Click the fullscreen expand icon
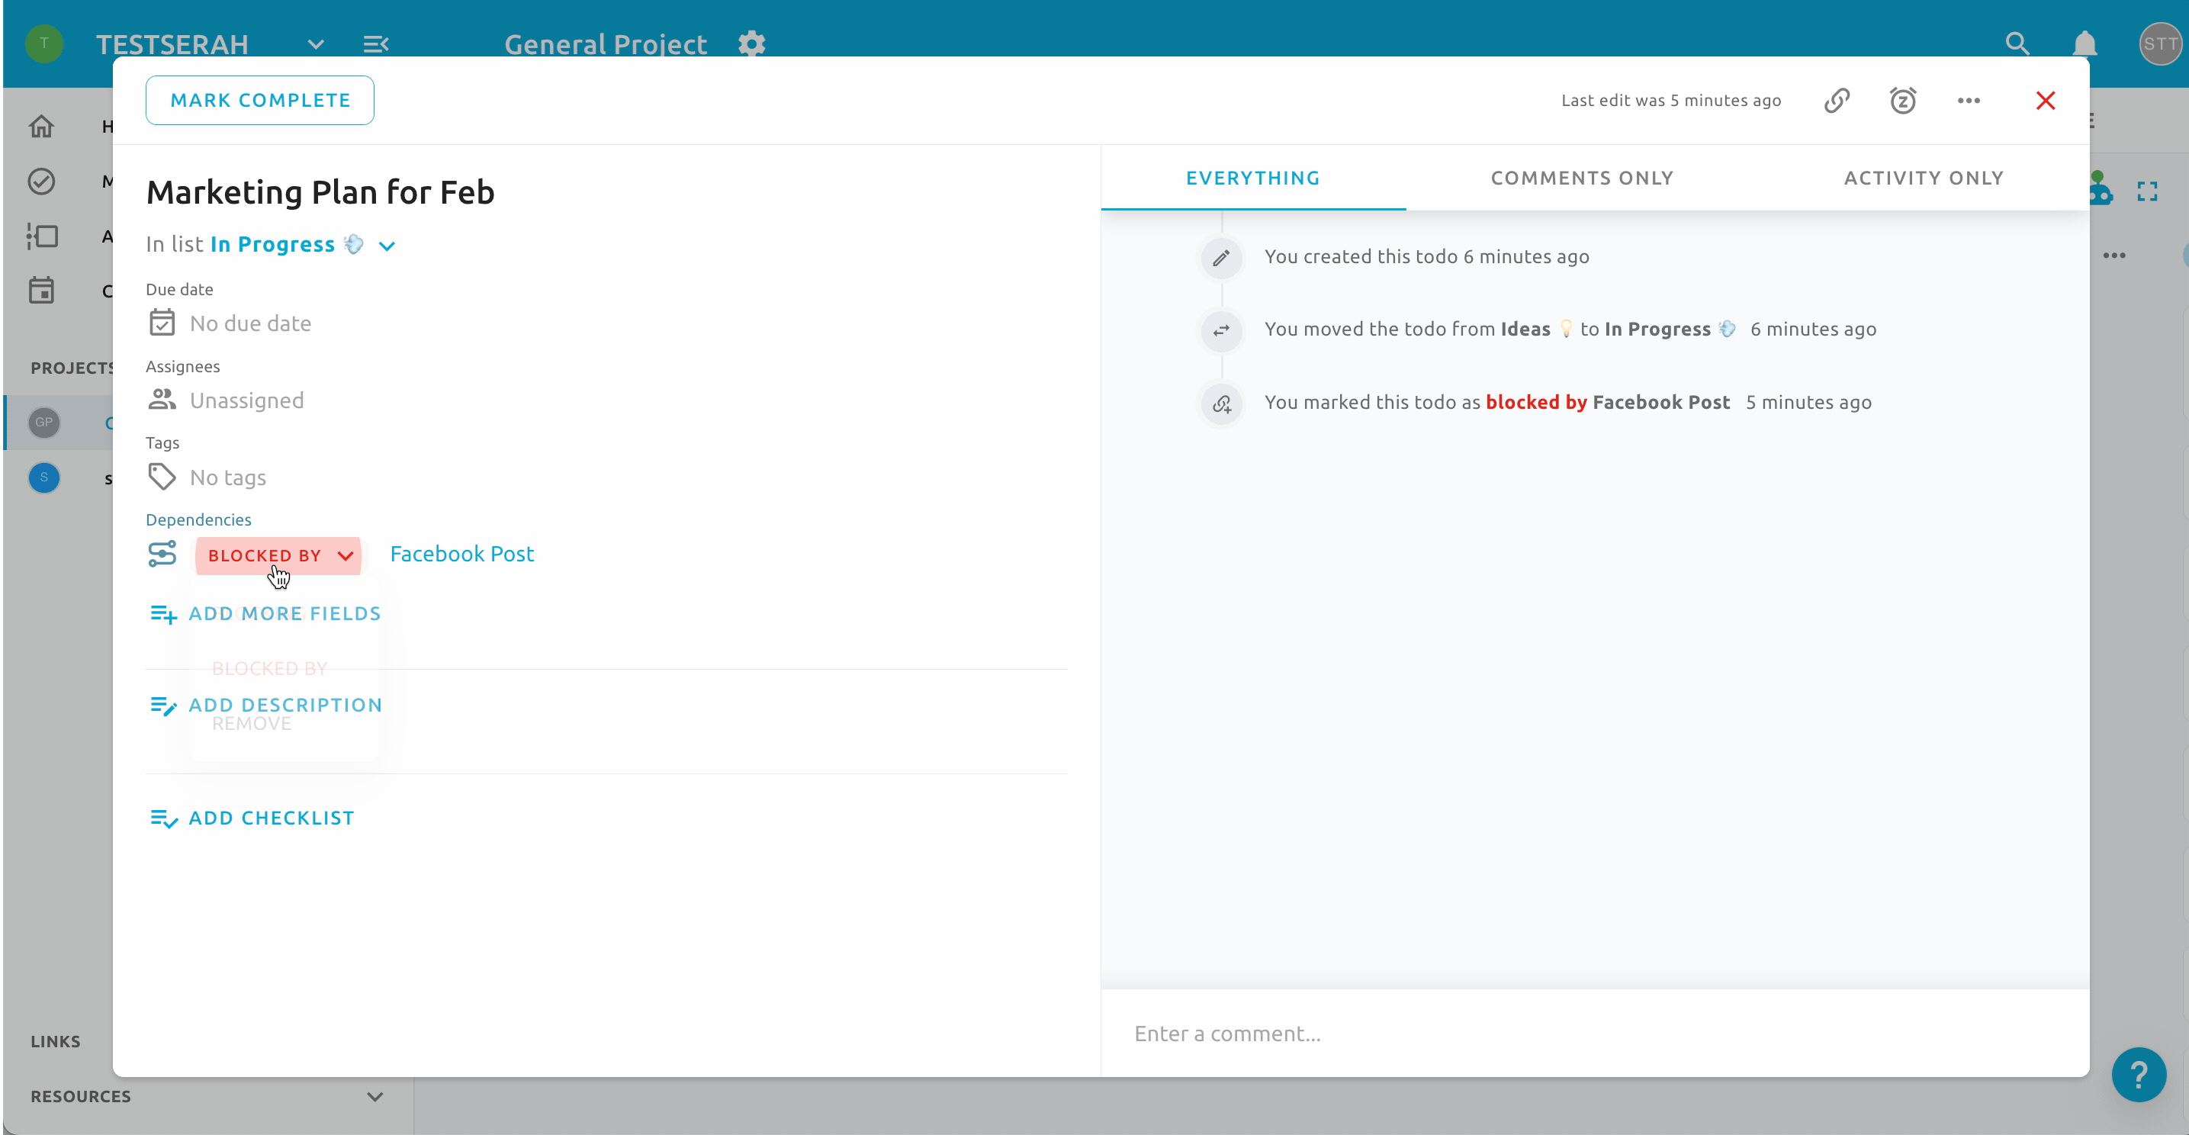2189x1135 pixels. pyautogui.click(x=2146, y=192)
